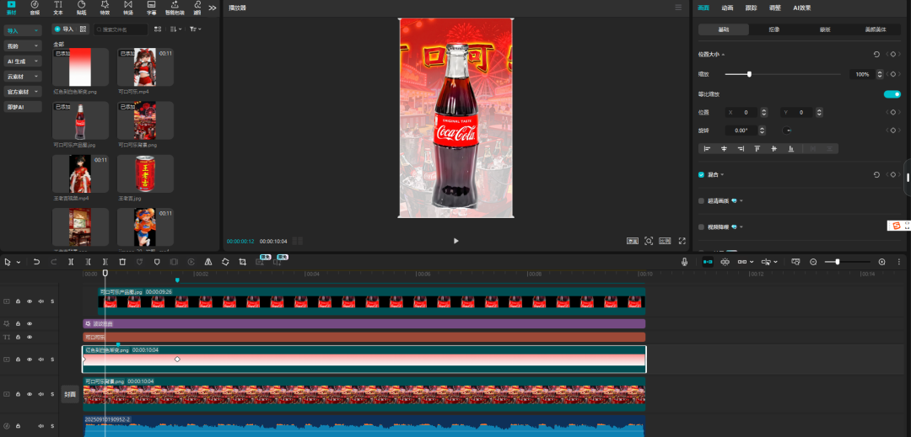Uncheck the 混合 blend checkbox

click(701, 175)
